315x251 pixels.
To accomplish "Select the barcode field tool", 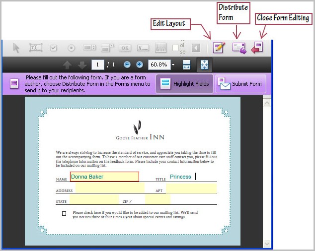I will tap(160, 48).
